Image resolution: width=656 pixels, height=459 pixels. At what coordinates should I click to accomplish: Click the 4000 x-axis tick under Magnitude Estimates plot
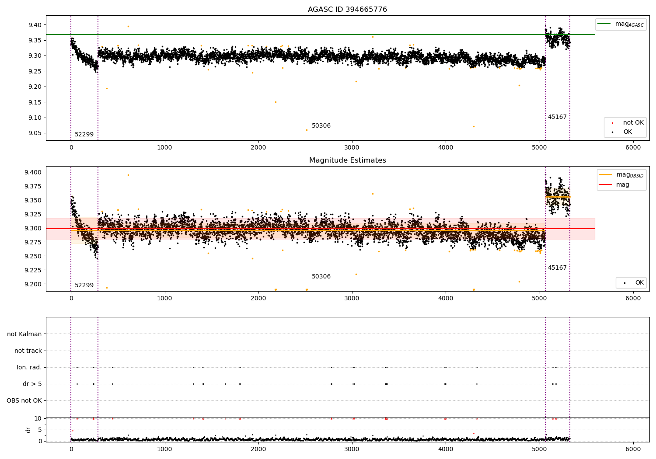(x=446, y=299)
